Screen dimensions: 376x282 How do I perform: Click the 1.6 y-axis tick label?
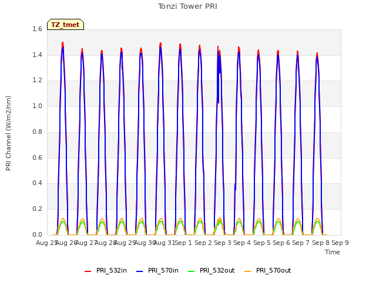[37, 29]
